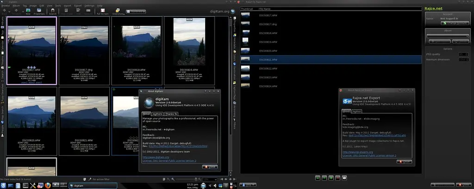
Task: Start the Slideshow from the toolbar
Action: [118, 12]
